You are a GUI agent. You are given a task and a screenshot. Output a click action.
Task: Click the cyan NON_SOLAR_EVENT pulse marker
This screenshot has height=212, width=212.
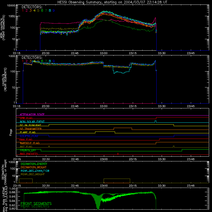(156, 122)
